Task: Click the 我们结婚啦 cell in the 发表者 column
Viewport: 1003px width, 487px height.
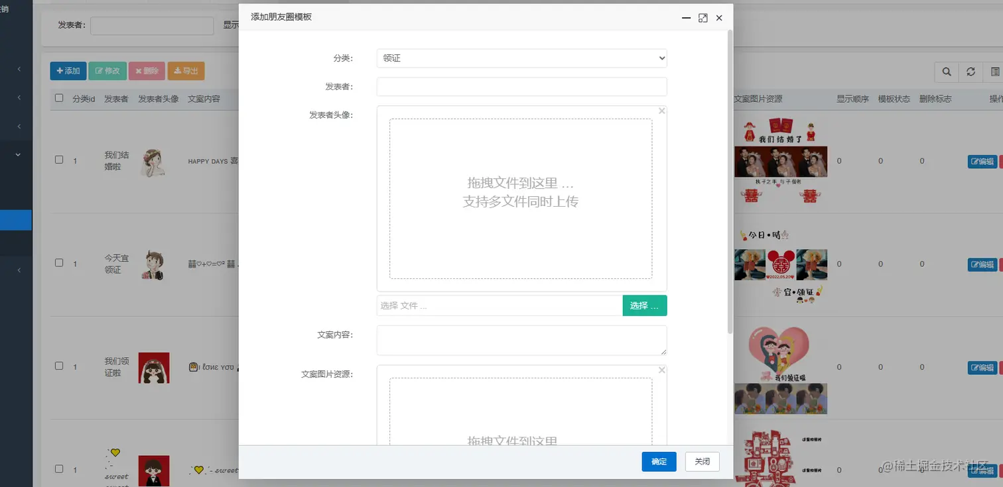Action: pyautogui.click(x=117, y=160)
